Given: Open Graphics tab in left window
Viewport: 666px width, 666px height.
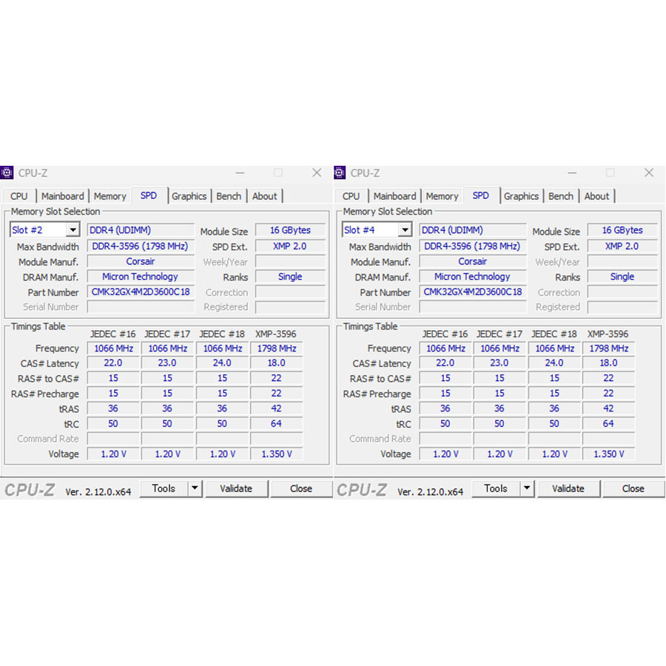Looking at the screenshot, I should click(189, 196).
